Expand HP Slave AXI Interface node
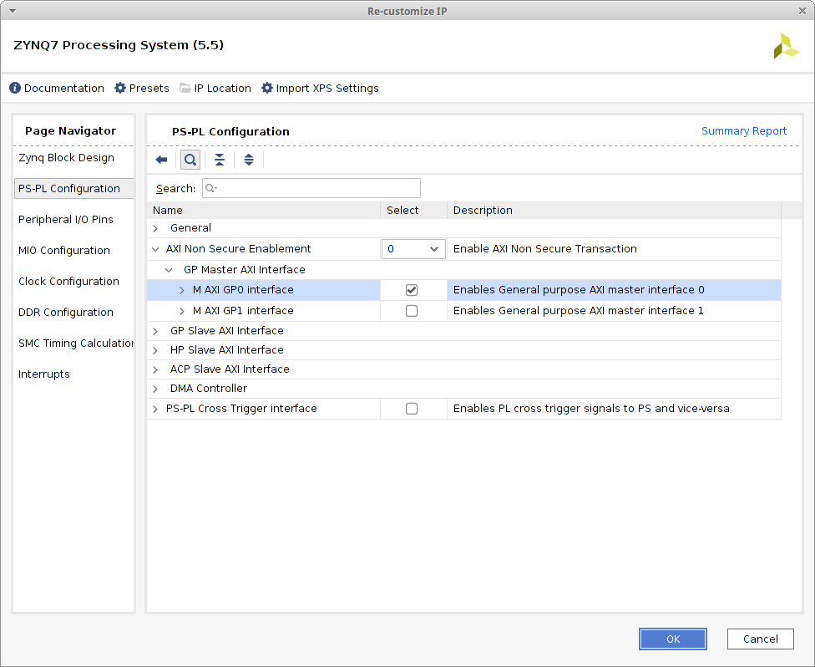The image size is (815, 667). point(155,350)
